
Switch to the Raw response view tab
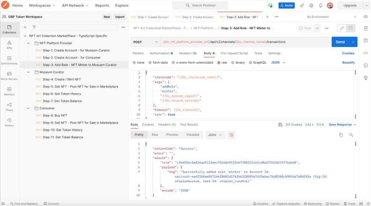point(155,135)
